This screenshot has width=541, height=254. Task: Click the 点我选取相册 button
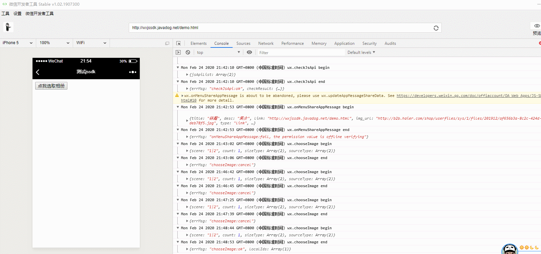click(51, 86)
